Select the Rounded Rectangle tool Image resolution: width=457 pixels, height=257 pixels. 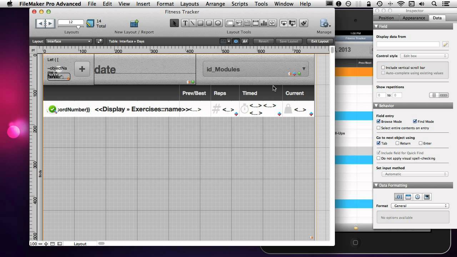coord(209,23)
